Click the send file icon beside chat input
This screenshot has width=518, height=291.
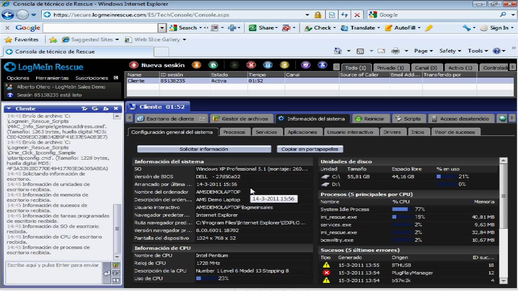click(116, 266)
